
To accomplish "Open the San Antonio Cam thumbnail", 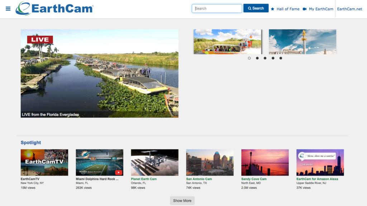I will (210, 162).
